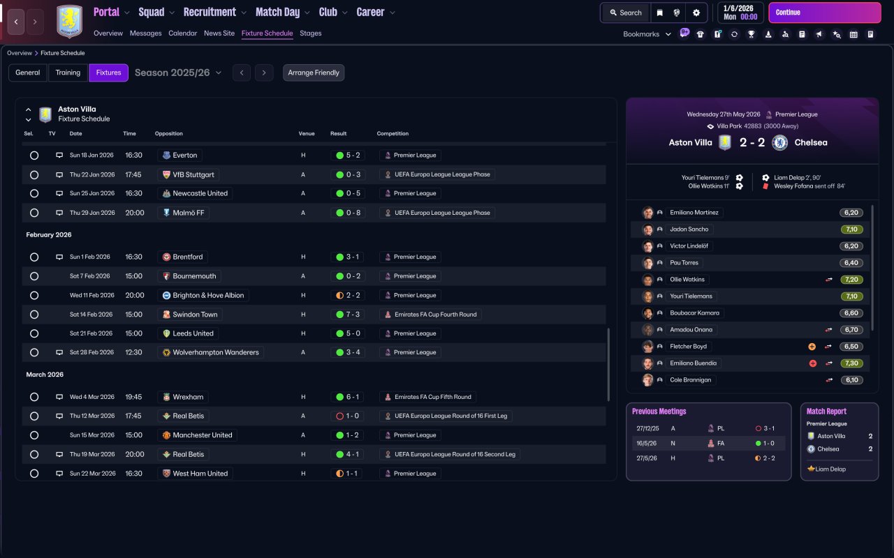This screenshot has height=558, width=894.
Task: Click the Chelsea crest in match summary
Action: click(x=780, y=142)
